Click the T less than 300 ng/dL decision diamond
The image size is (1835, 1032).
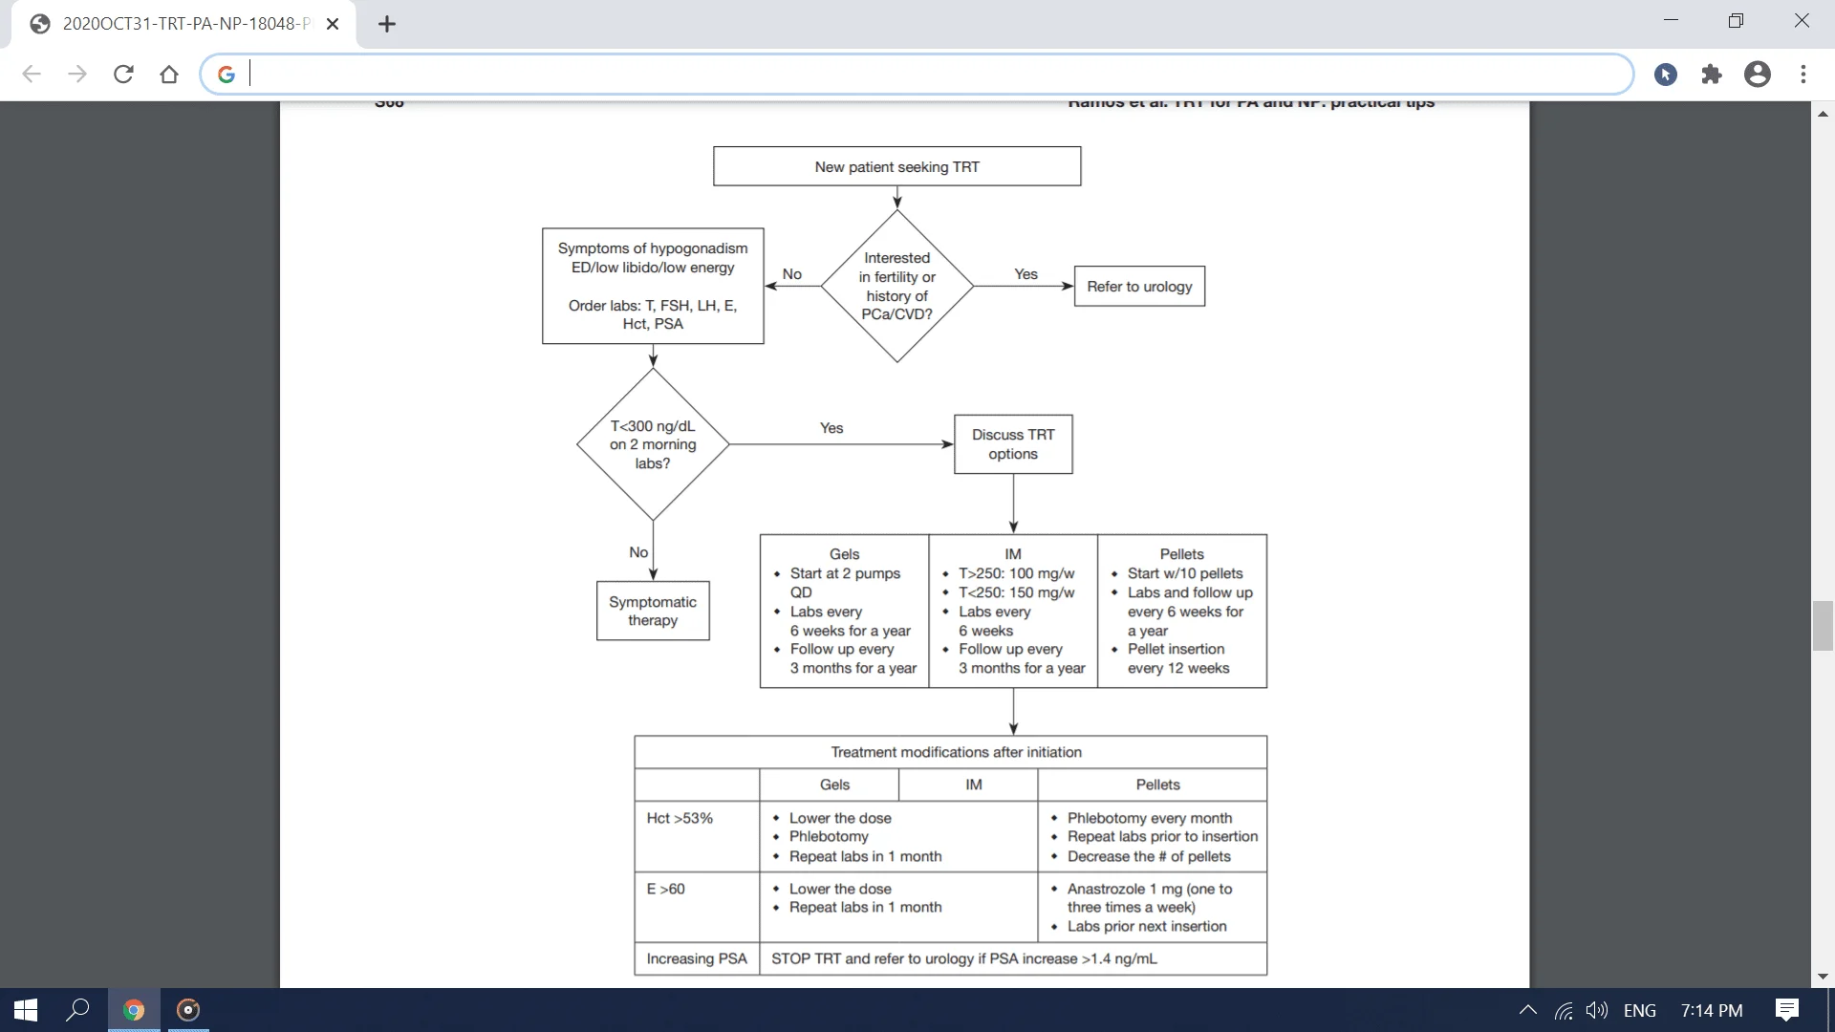click(x=652, y=443)
